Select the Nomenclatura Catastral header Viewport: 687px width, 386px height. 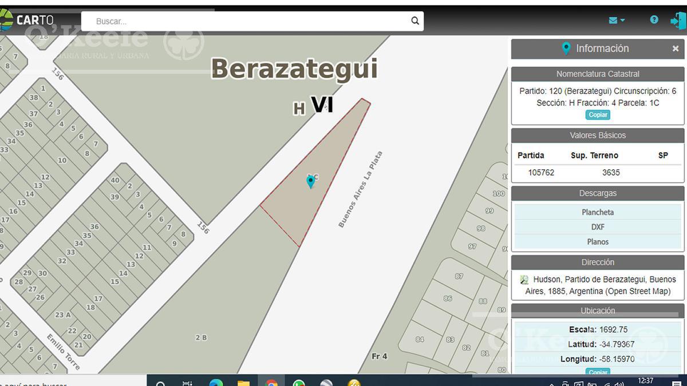coord(598,74)
